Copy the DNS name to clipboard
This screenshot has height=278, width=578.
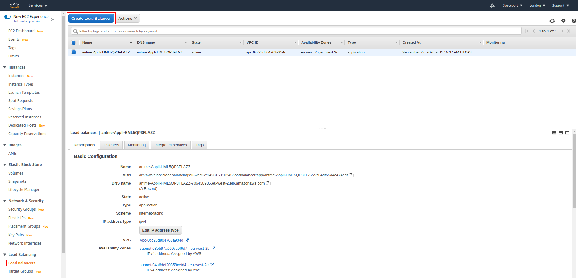coord(268,183)
